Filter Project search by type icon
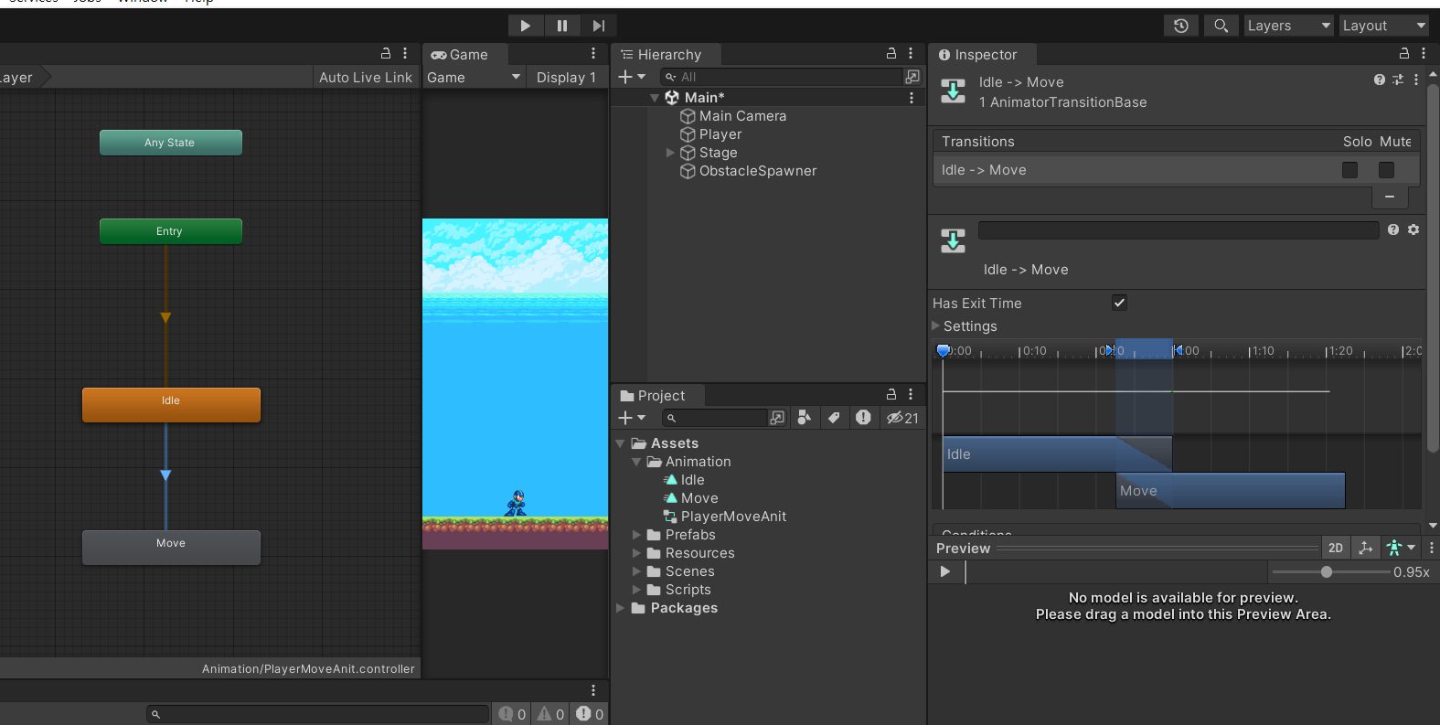This screenshot has width=1440, height=725. (x=805, y=418)
